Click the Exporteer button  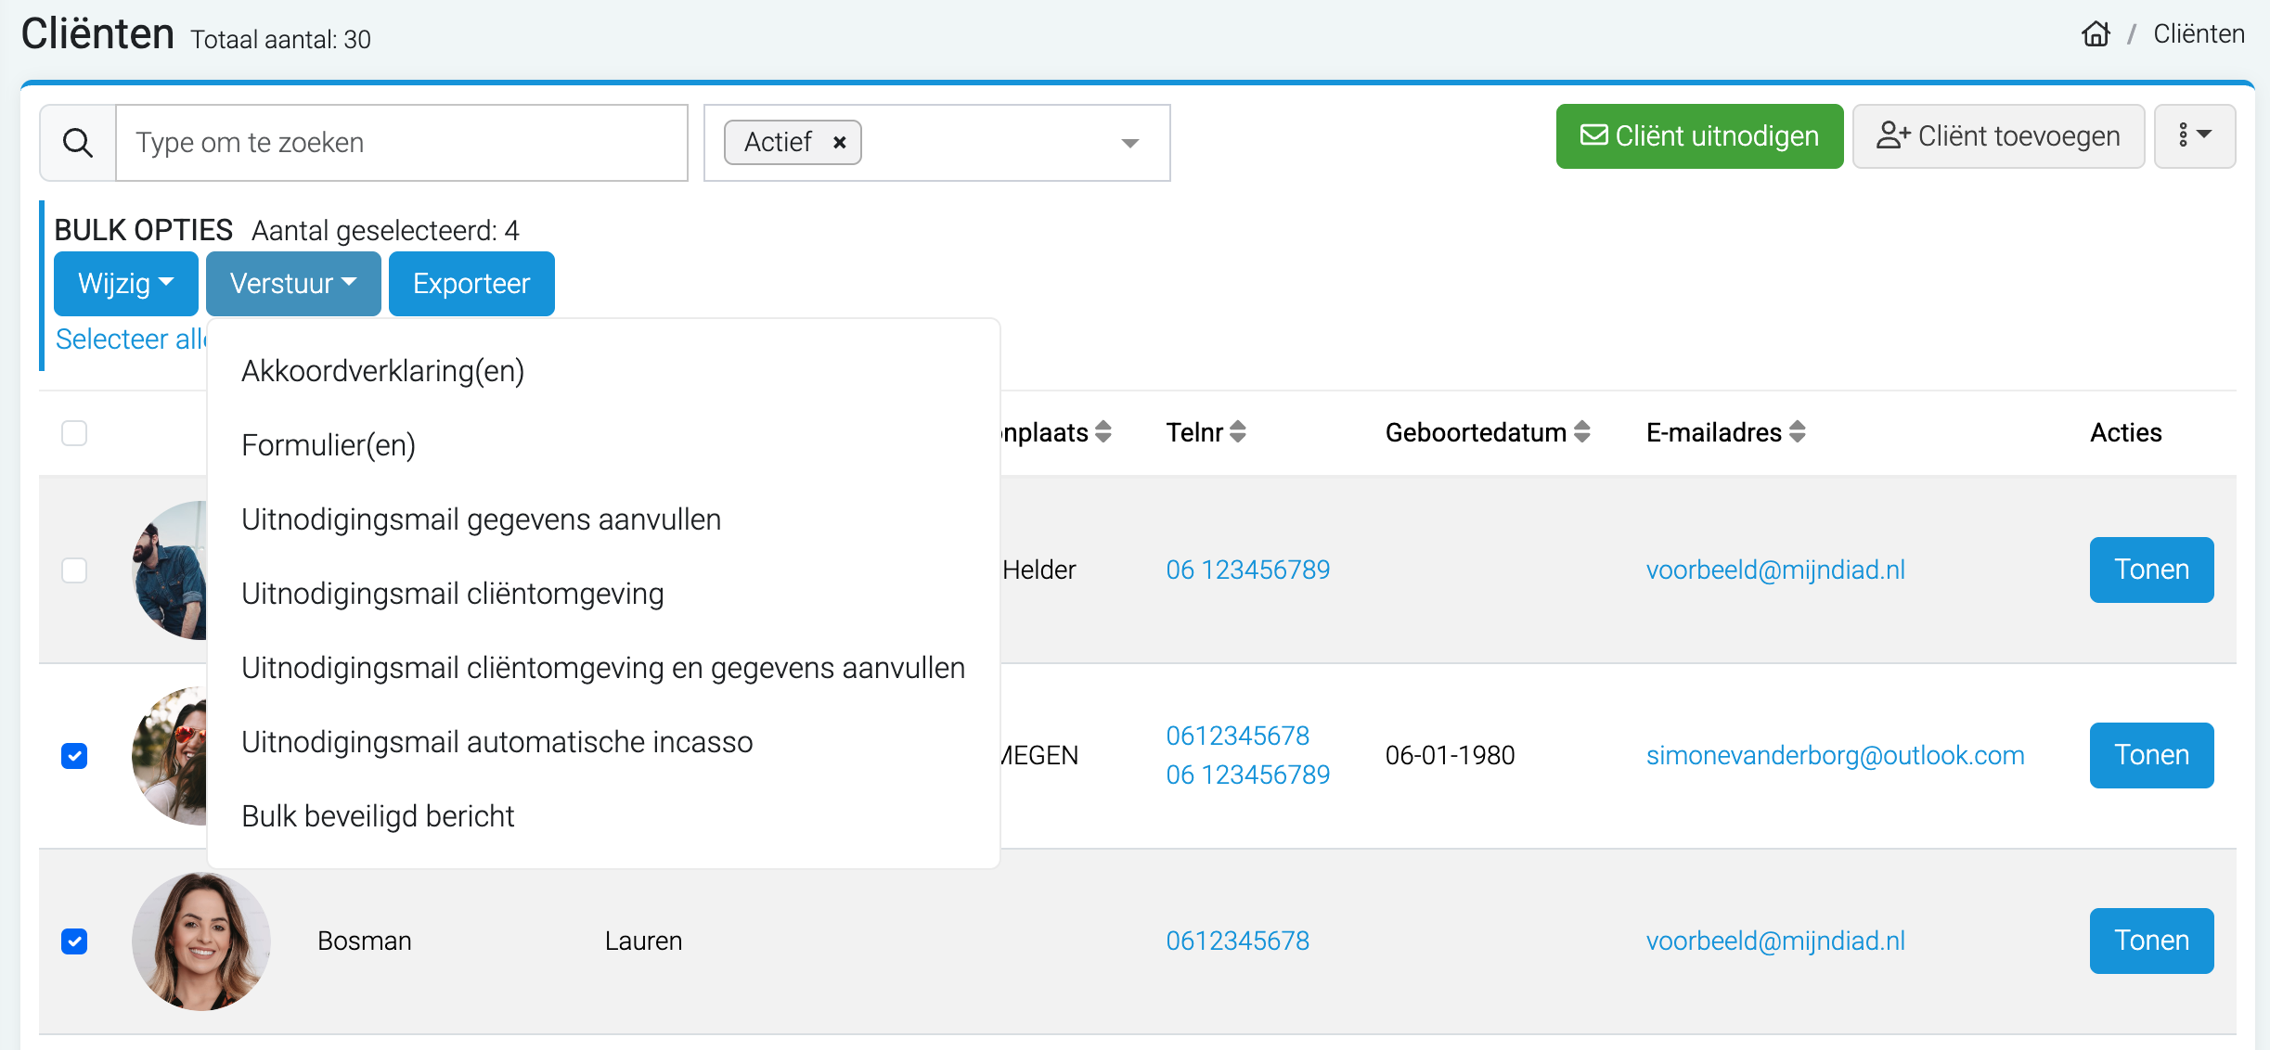pyautogui.click(x=471, y=284)
